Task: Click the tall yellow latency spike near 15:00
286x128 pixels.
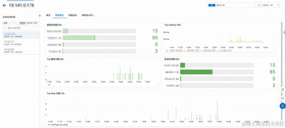Action: (x=240, y=40)
